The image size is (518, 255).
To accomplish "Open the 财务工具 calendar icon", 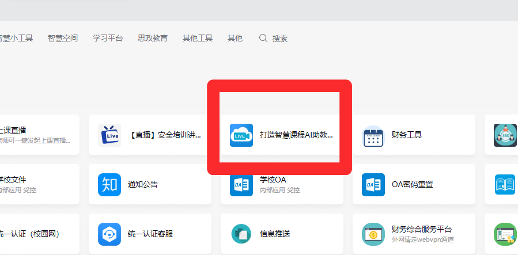I will [373, 136].
